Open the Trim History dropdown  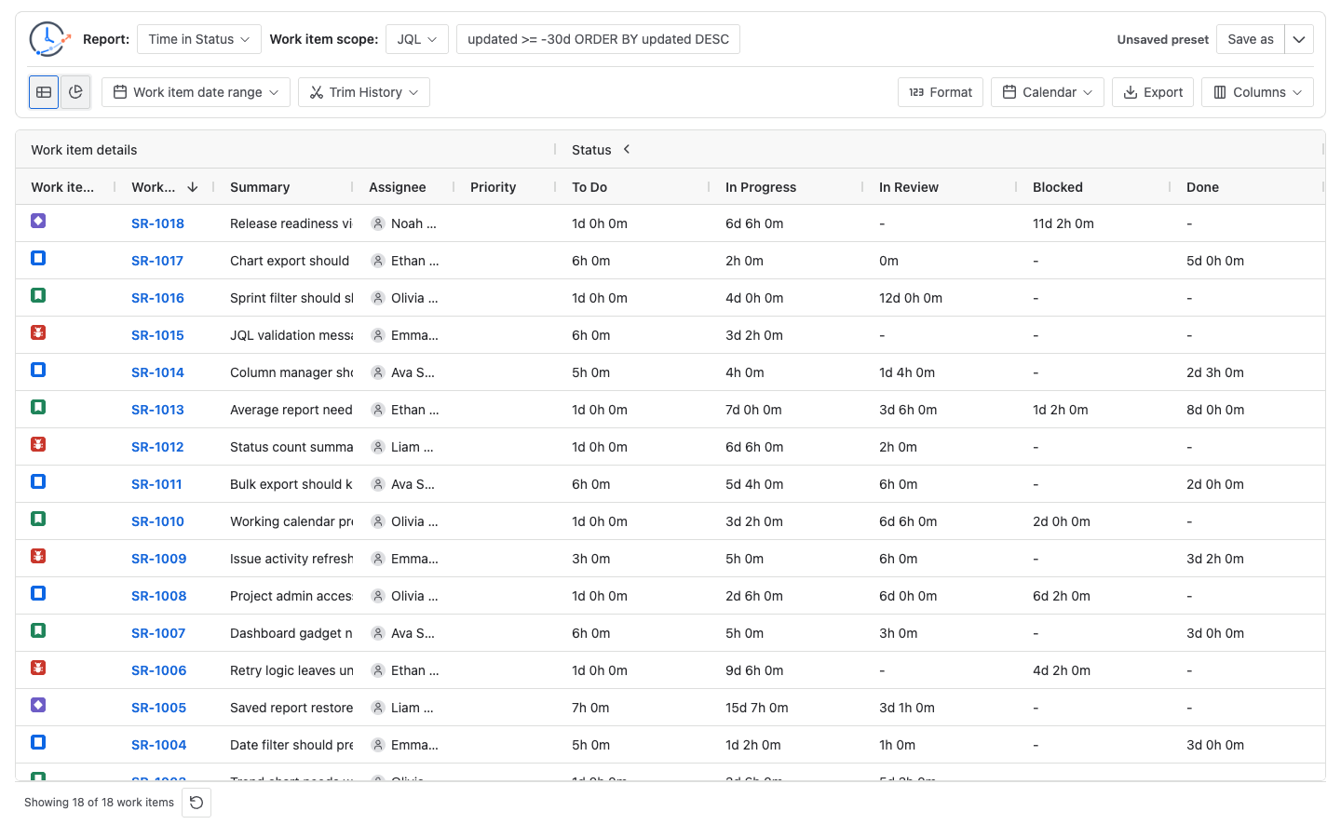364,92
